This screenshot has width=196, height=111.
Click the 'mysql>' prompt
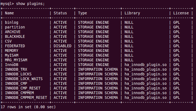(7, 4)
